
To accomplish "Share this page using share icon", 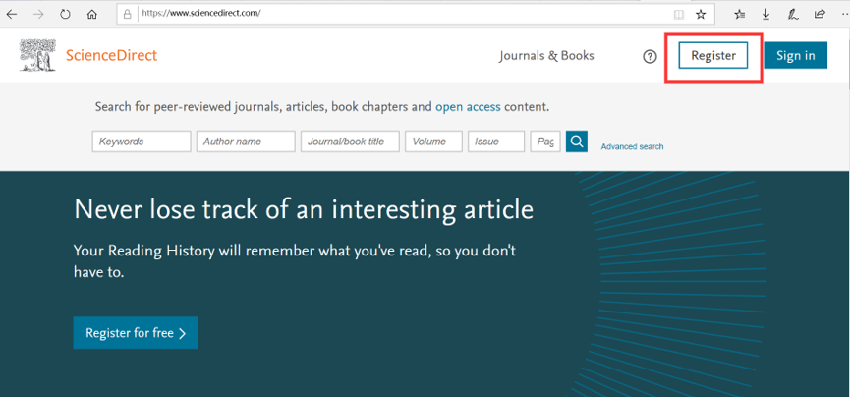I will click(x=820, y=15).
